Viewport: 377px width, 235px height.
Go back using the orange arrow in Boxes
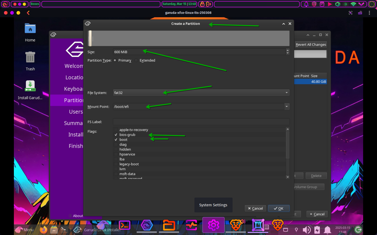28,13
